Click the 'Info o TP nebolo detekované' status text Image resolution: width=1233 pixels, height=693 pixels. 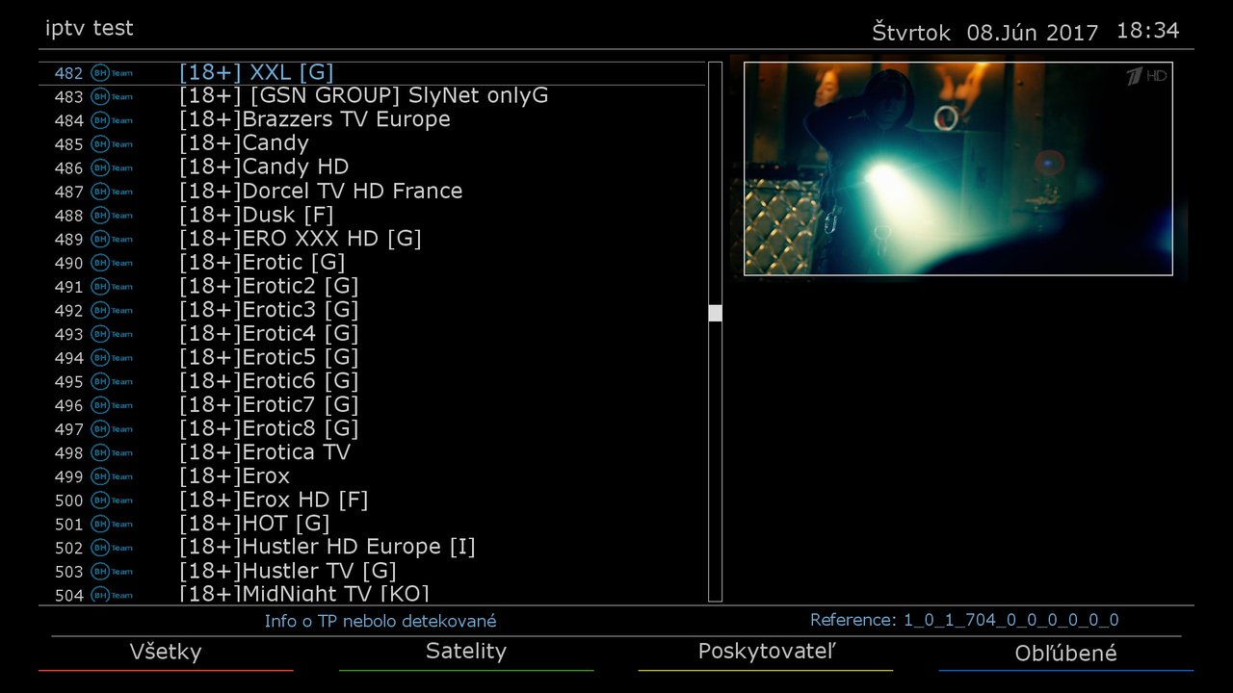tap(380, 622)
